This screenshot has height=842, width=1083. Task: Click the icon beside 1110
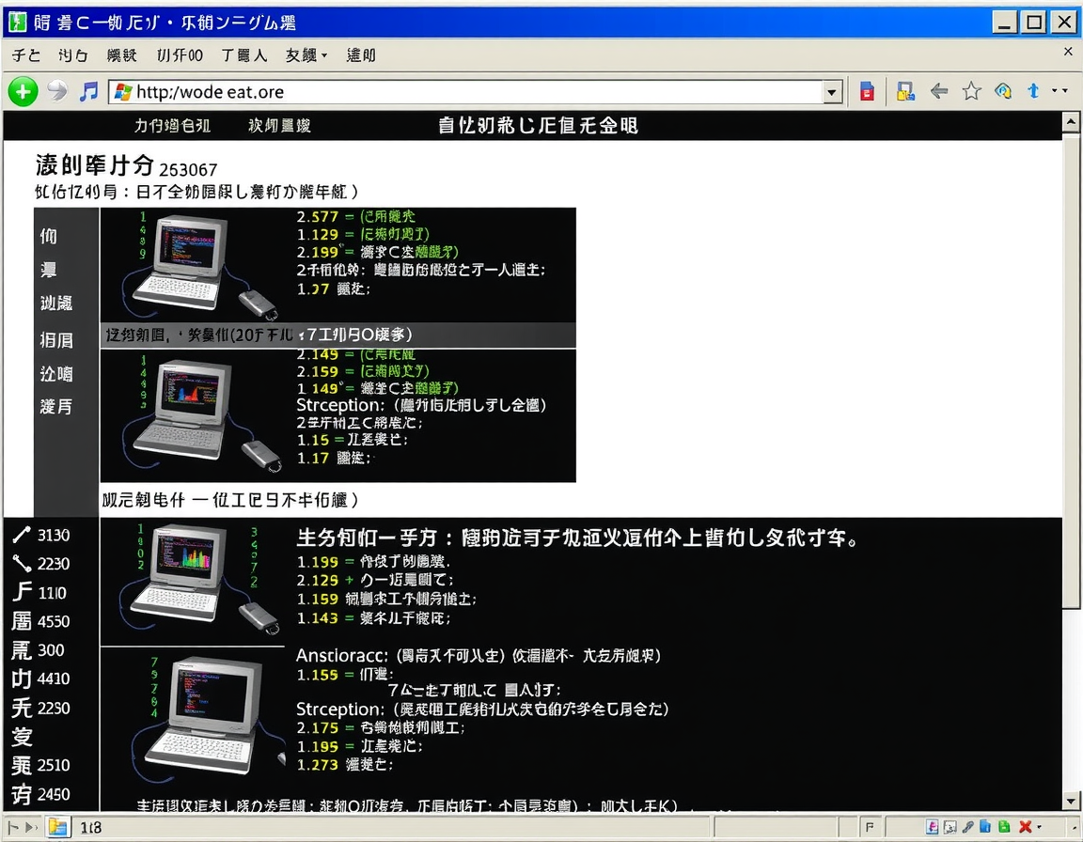click(x=22, y=592)
